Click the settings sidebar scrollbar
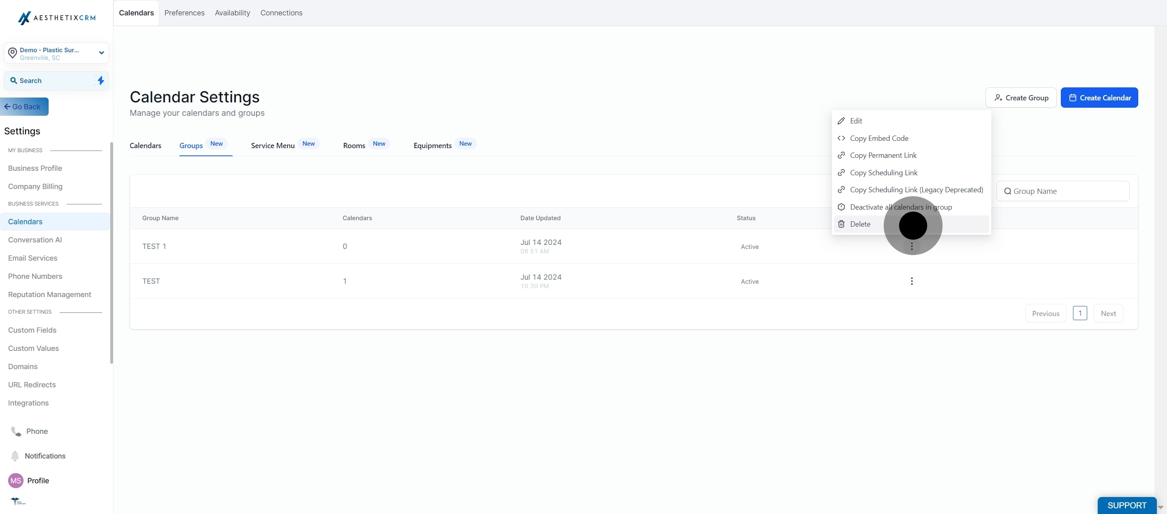This screenshot has height=514, width=1167. (x=111, y=253)
